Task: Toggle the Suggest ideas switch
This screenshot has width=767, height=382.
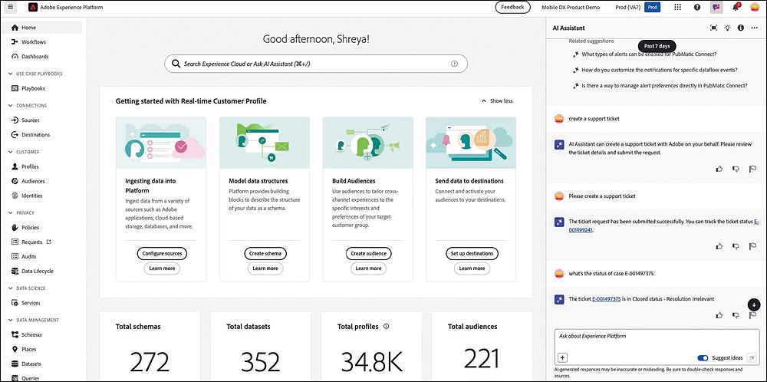Action: coord(703,358)
